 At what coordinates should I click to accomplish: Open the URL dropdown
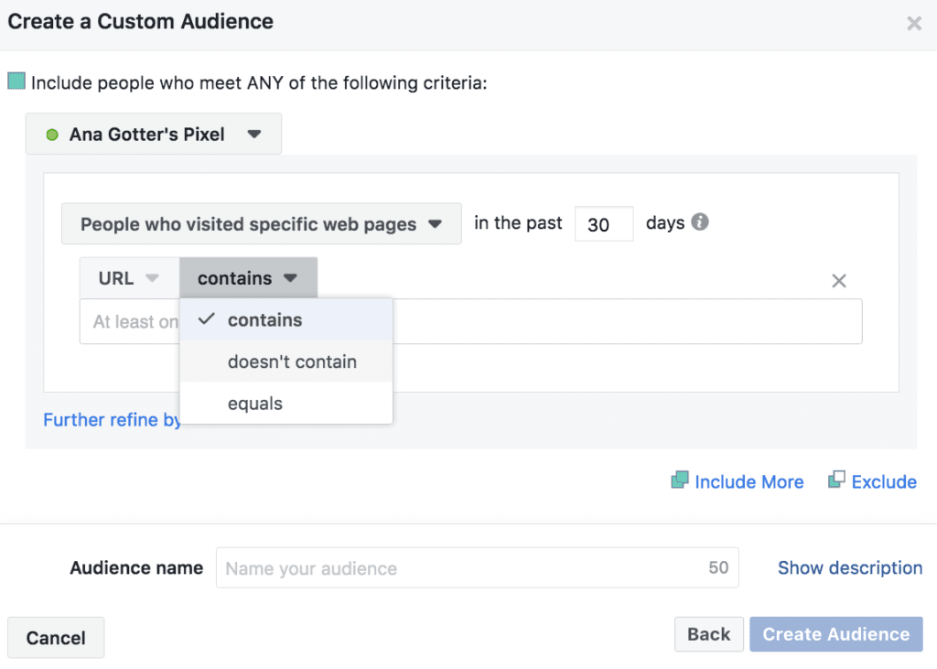(129, 277)
